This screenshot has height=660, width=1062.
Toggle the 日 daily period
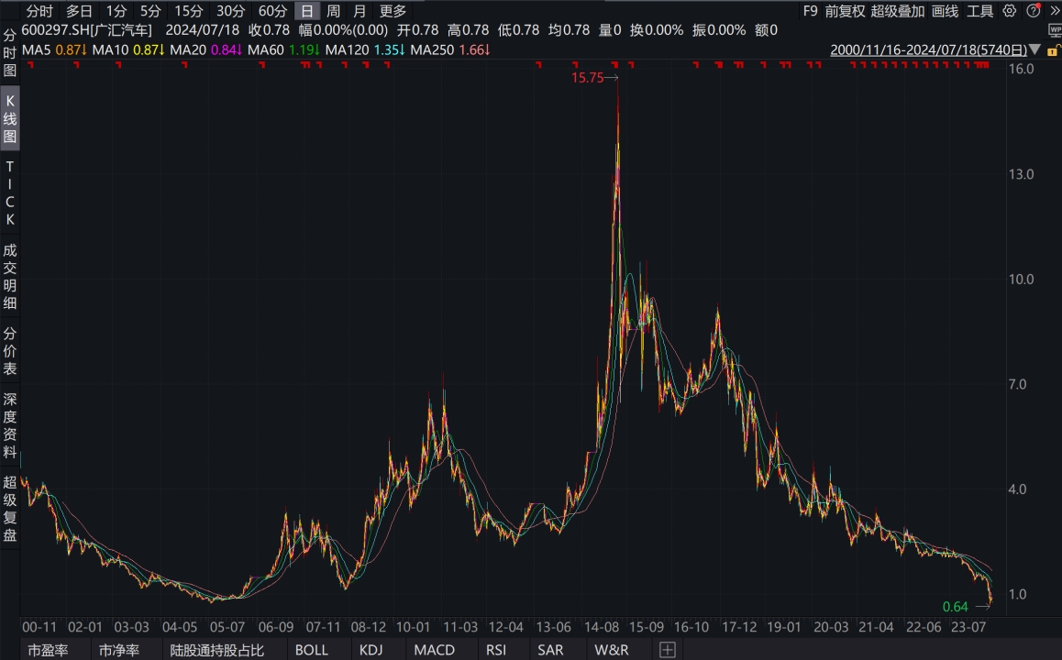306,11
